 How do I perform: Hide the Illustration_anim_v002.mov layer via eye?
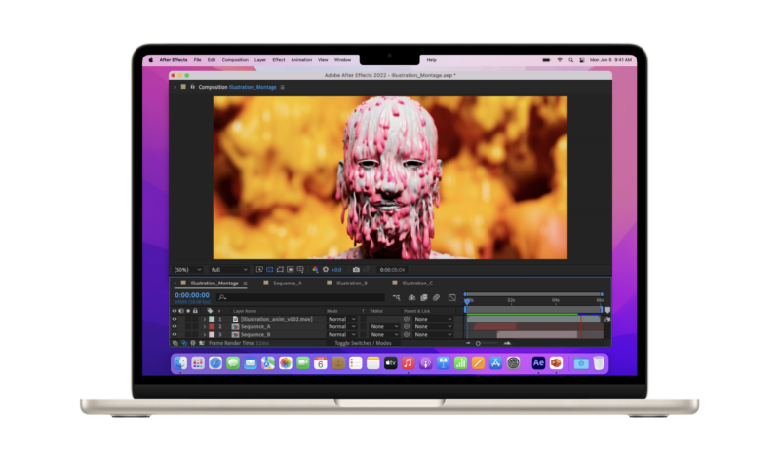tap(175, 319)
